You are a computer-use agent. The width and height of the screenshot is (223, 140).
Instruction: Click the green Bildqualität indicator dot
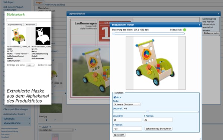(x=185, y=30)
